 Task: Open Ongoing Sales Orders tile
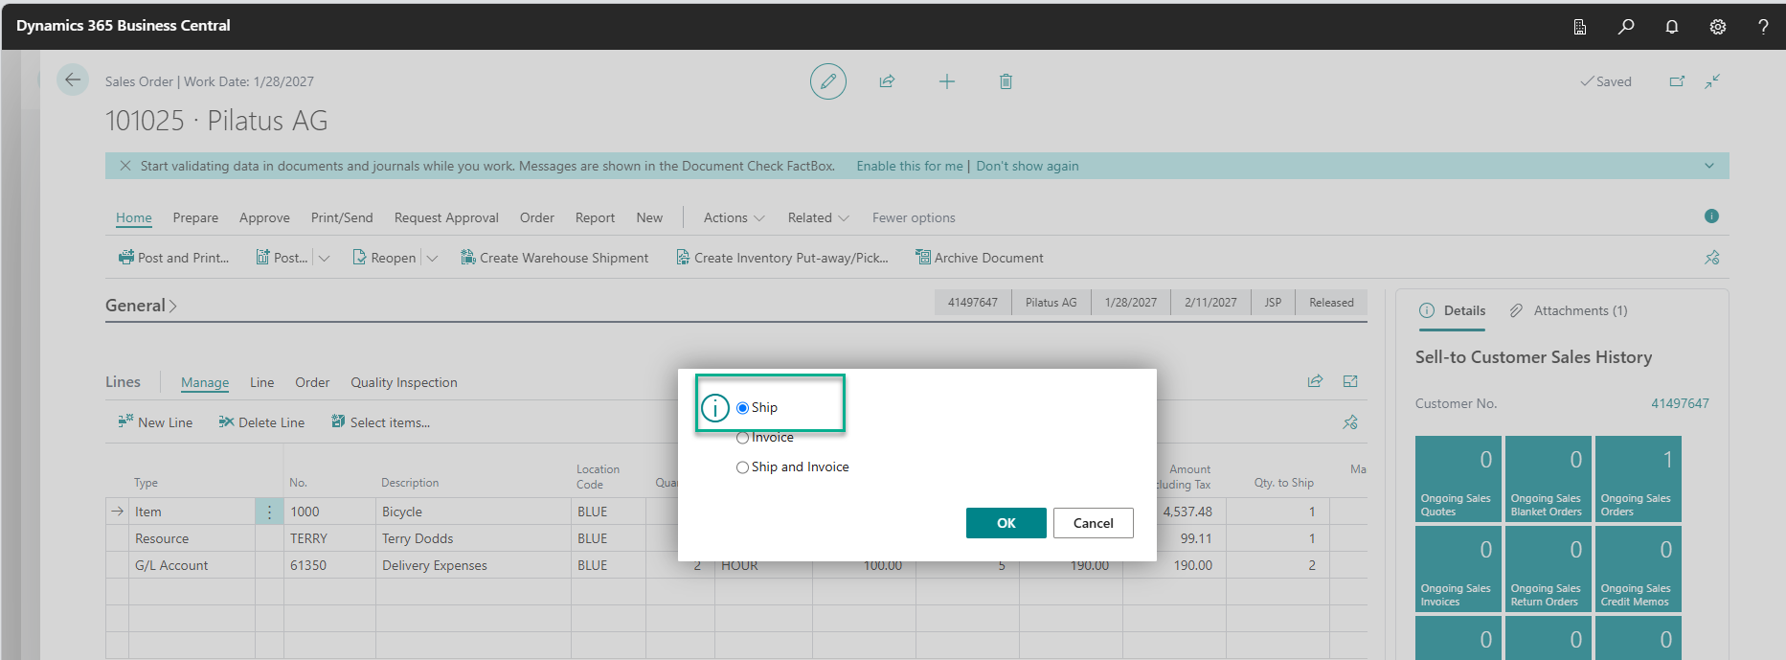click(x=1639, y=479)
